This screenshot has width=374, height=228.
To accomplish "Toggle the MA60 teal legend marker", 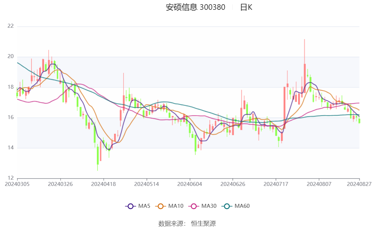I will (227, 206).
